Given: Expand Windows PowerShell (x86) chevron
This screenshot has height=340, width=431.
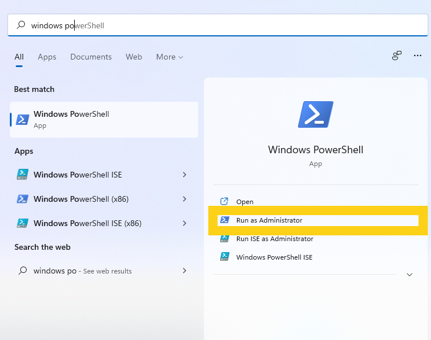Looking at the screenshot, I should (184, 199).
